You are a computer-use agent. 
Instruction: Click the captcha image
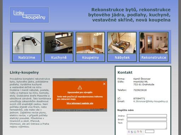(x=136, y=132)
